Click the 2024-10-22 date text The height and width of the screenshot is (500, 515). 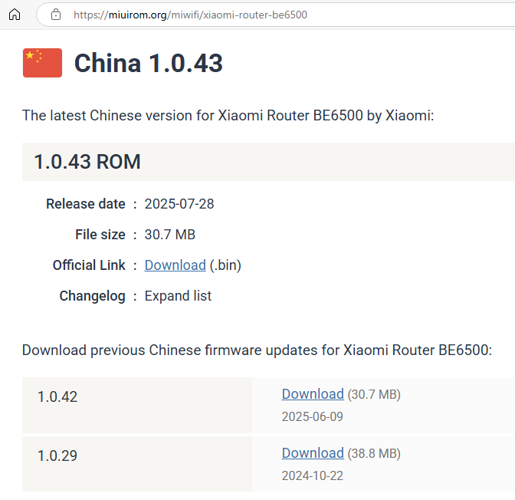click(x=313, y=475)
